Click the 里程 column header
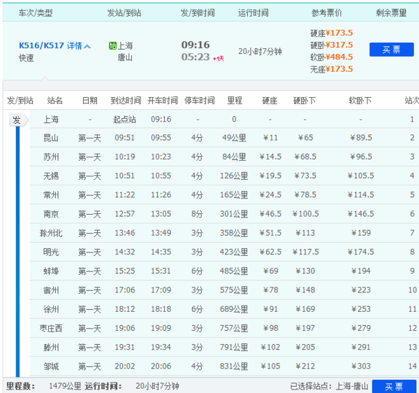 [x=235, y=101]
